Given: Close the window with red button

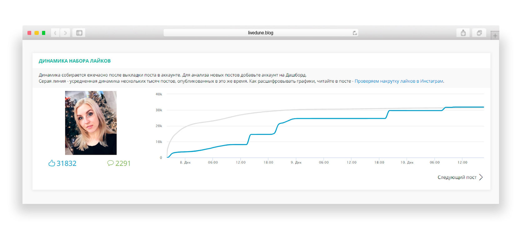Looking at the screenshot, I should (x=29, y=33).
